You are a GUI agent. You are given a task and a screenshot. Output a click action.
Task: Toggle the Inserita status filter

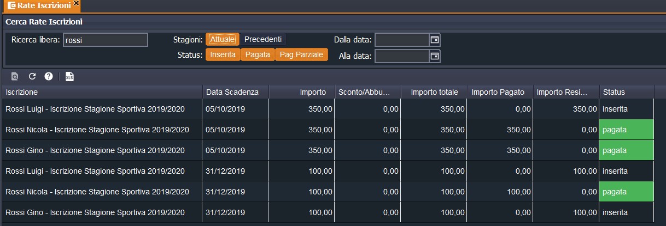pos(223,55)
